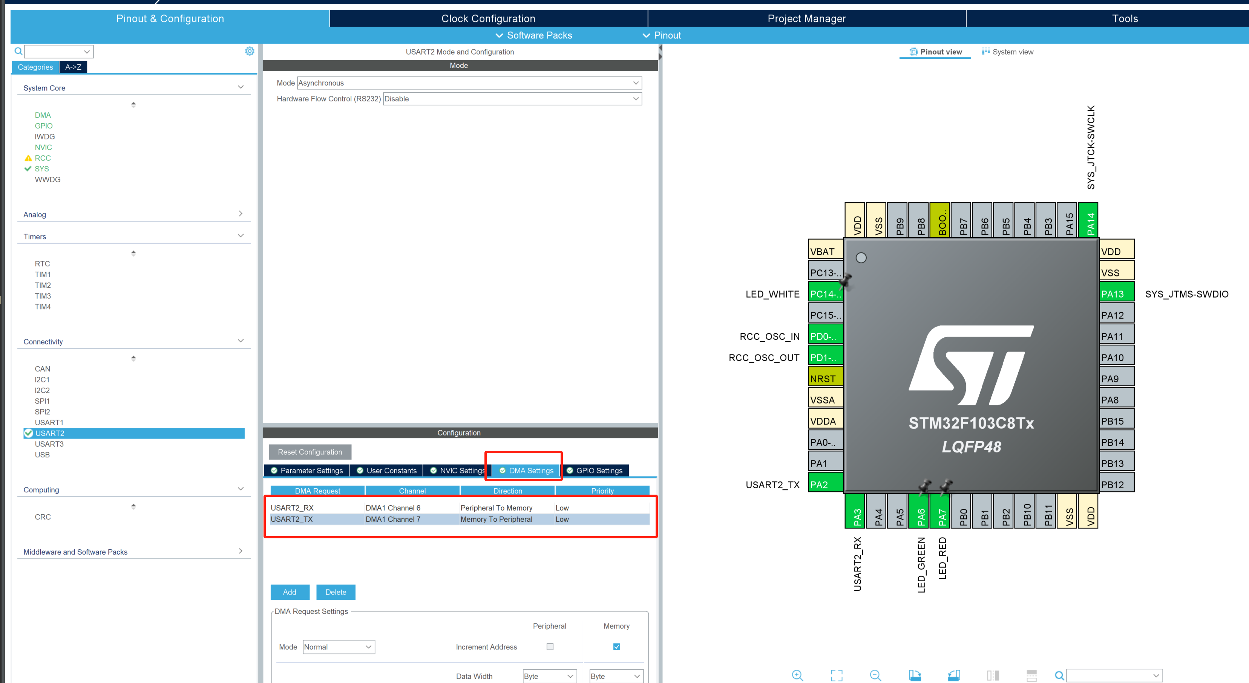Image resolution: width=1249 pixels, height=683 pixels.
Task: Rotate the chip clockwise
Action: [x=915, y=675]
